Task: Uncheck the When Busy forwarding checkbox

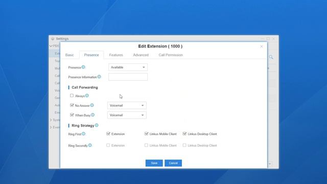Action: click(72, 115)
